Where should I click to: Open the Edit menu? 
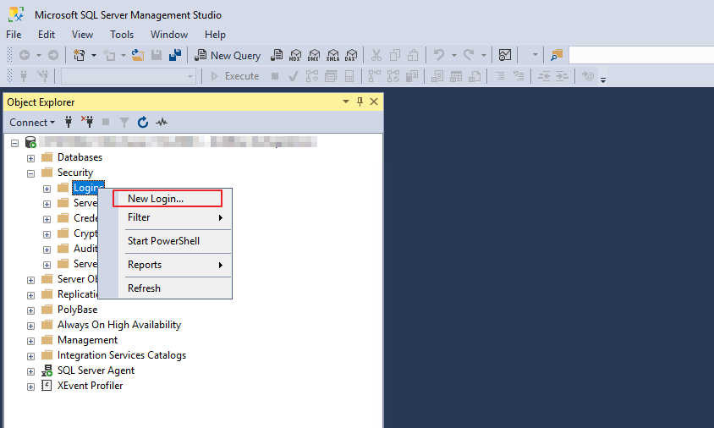pos(47,35)
